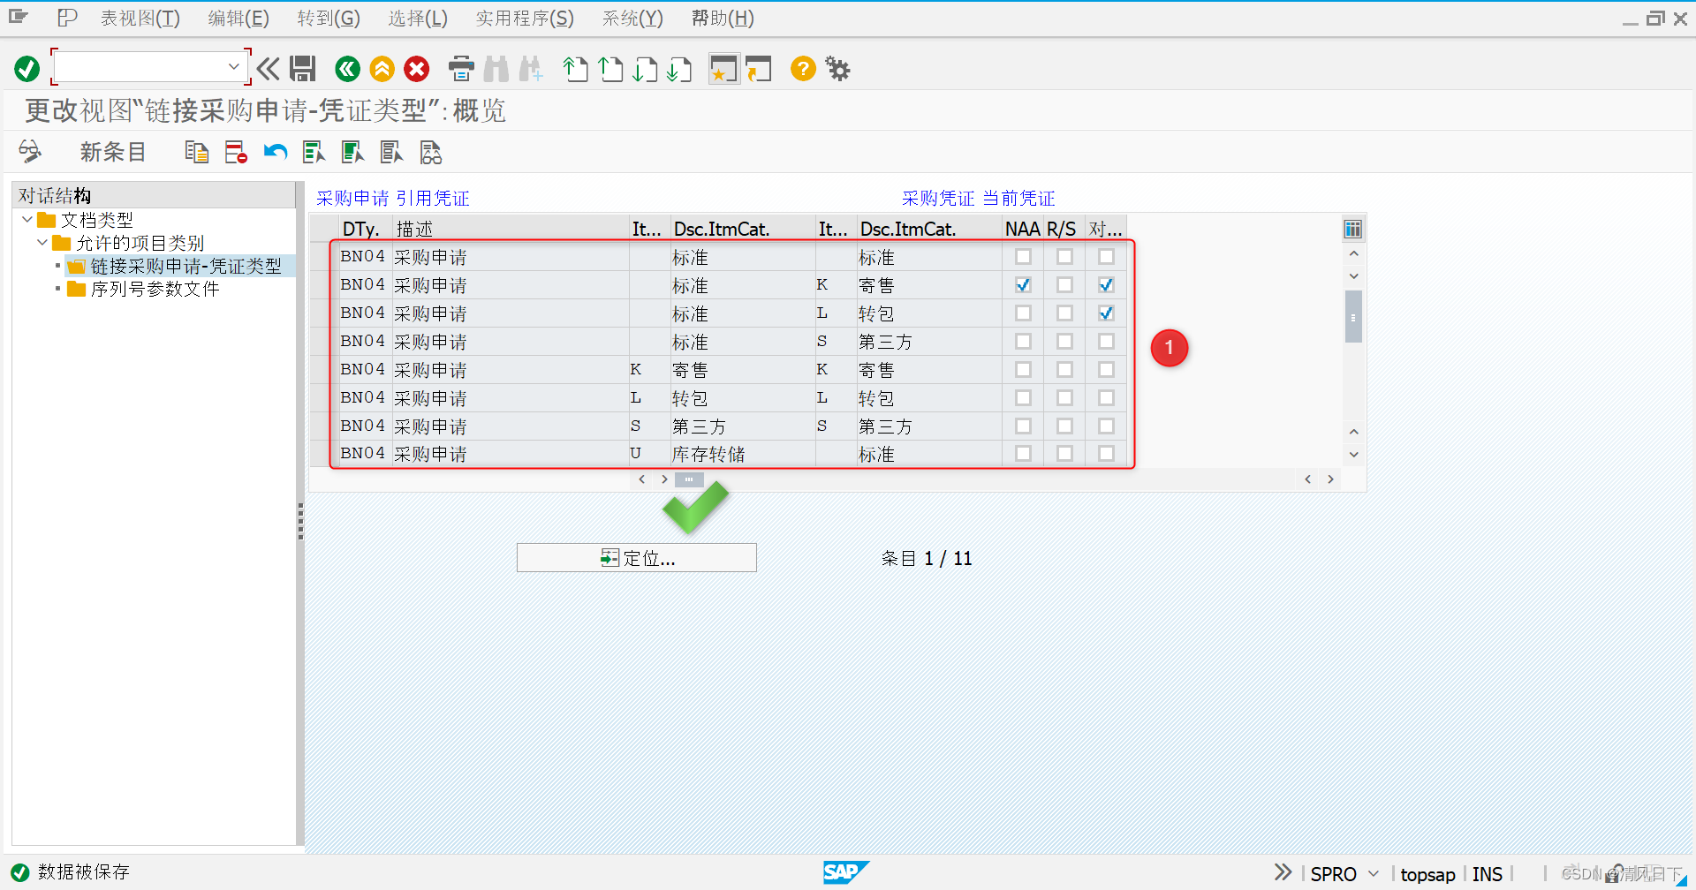Click the 当前凭证 link above the table

tap(1018, 198)
